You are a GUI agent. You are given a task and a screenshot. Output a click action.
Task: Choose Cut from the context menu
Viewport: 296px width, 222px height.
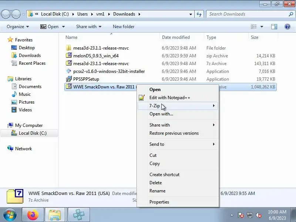[x=178, y=155]
